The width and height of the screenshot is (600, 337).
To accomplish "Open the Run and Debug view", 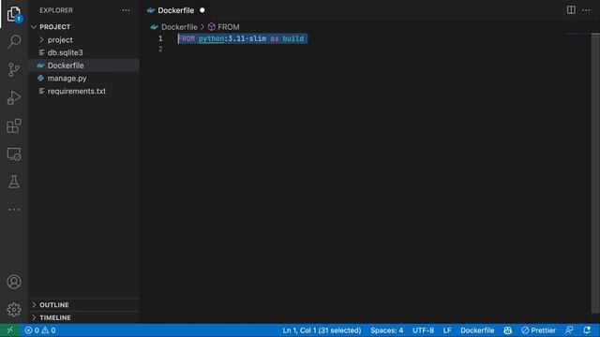I will (14, 97).
